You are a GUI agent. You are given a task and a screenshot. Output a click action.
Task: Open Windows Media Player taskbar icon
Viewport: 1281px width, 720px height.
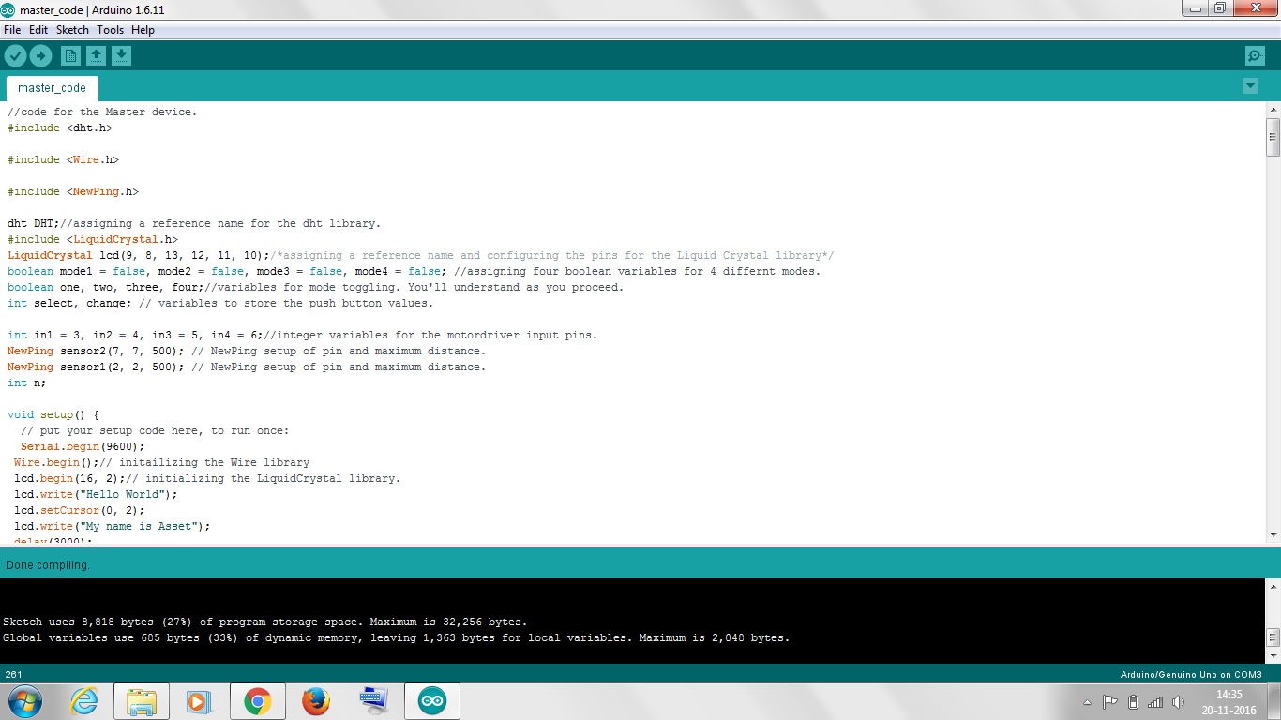click(x=199, y=701)
